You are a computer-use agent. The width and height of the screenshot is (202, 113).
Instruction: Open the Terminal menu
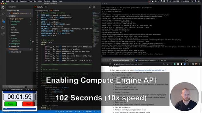pos(47,1)
